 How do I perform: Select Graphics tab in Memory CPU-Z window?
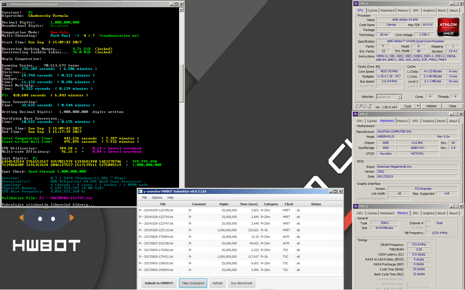coord(429,213)
